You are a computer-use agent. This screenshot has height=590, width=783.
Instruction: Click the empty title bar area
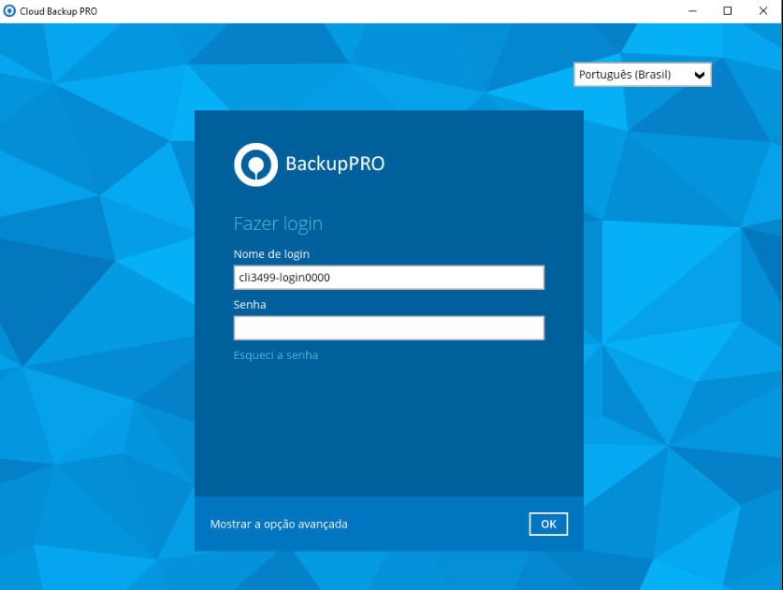(374, 11)
